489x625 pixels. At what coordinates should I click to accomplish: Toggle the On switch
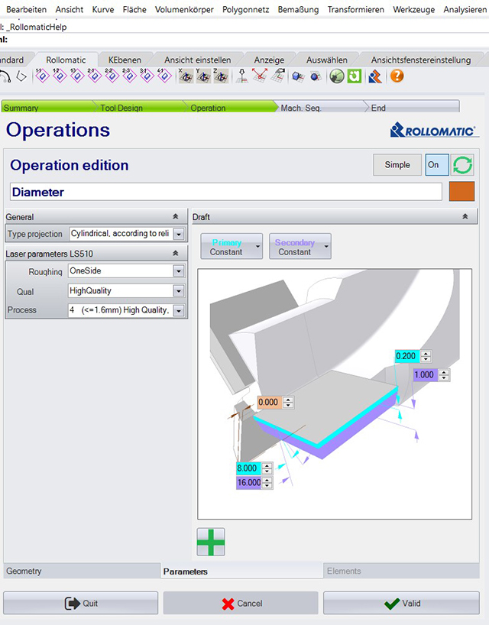tap(437, 164)
